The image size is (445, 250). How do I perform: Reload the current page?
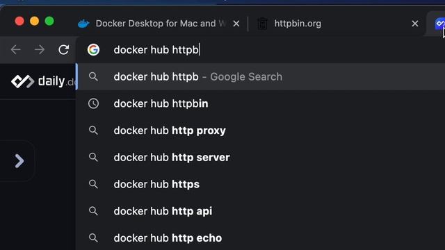[63, 50]
